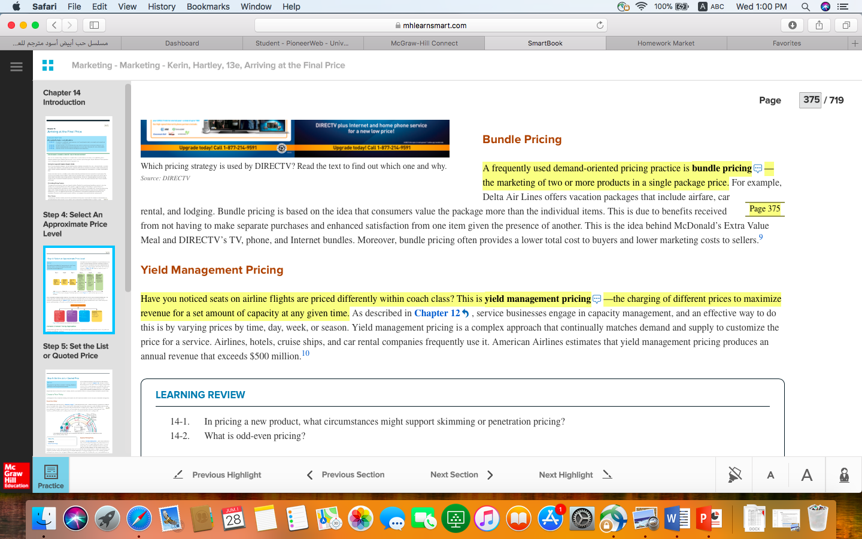This screenshot has height=539, width=862.
Task: Show Safari downloads
Action: (x=792, y=25)
